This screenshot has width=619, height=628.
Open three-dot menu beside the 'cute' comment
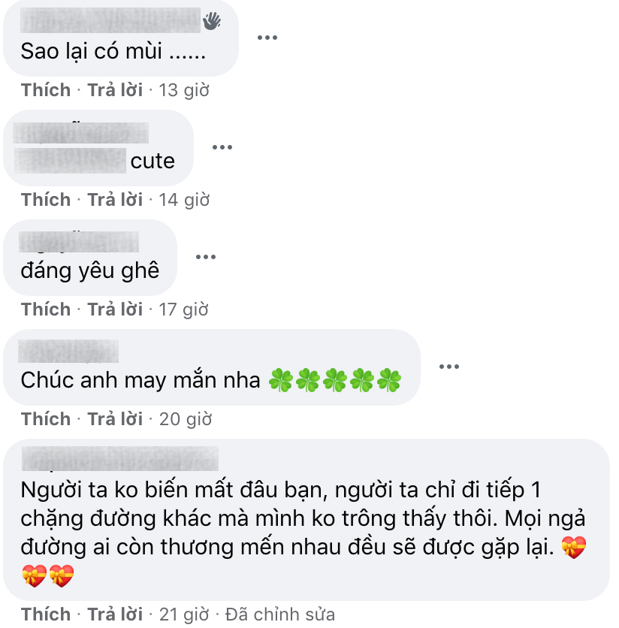222,147
